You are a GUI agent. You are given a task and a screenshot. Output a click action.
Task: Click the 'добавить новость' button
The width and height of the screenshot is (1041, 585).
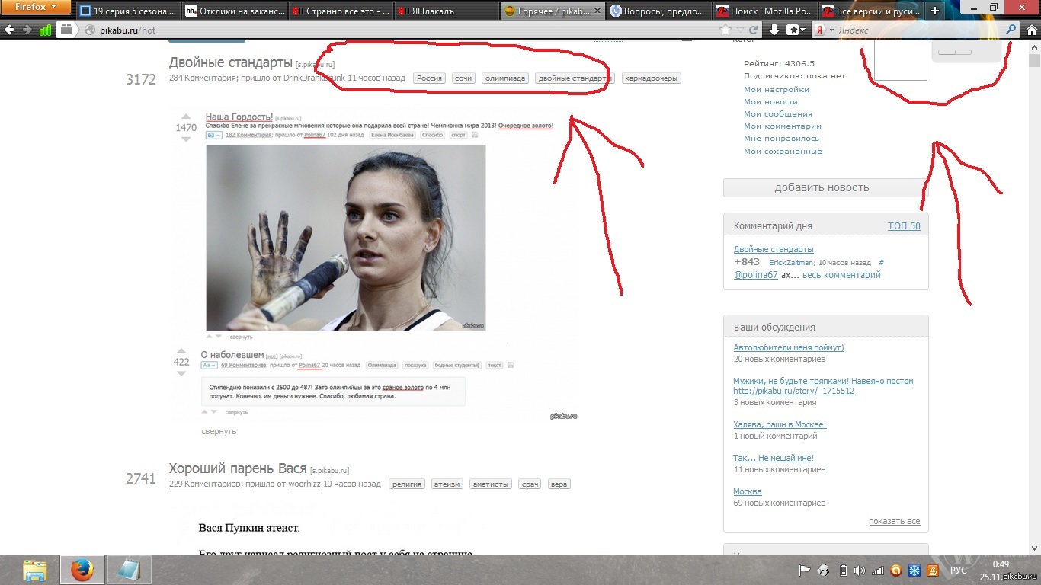point(822,187)
